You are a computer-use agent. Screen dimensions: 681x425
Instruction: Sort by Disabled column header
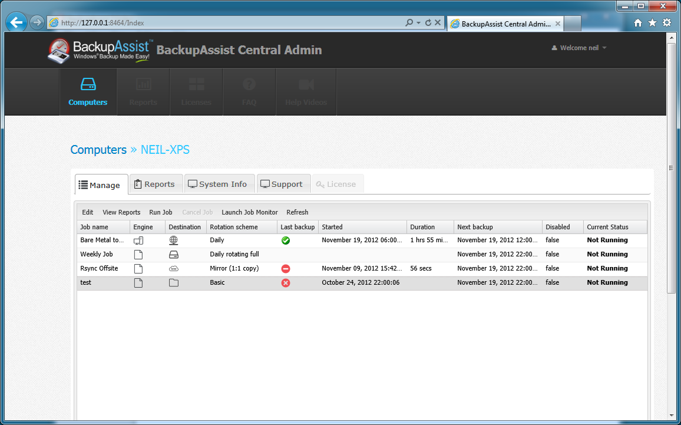click(563, 227)
